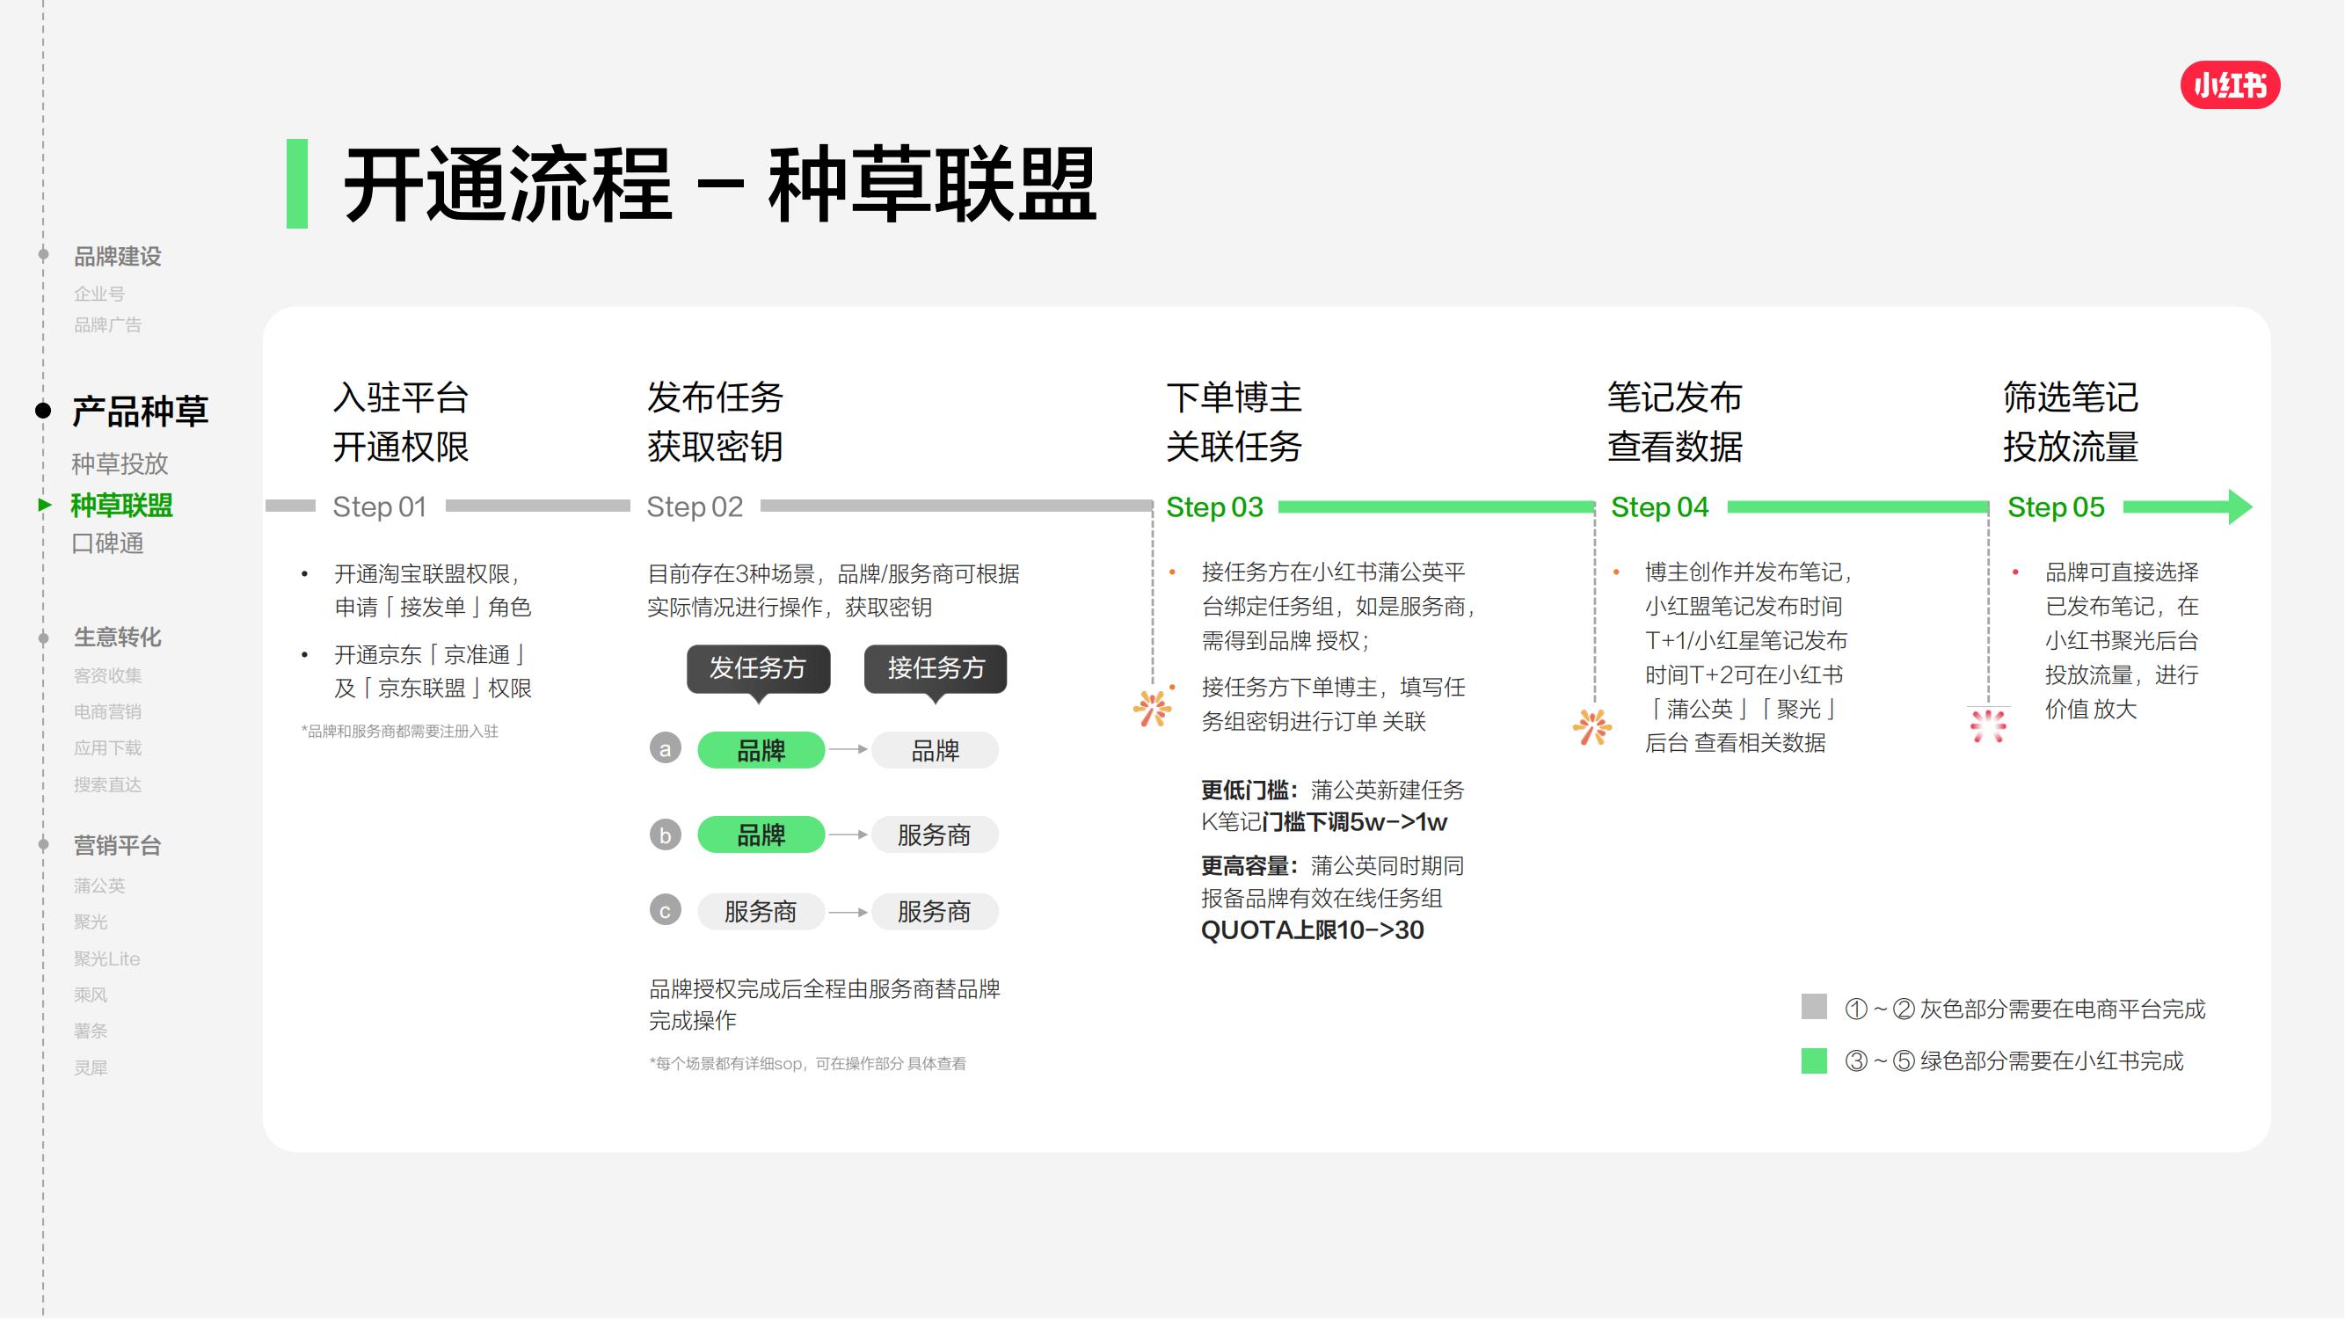Image resolution: width=2345 pixels, height=1319 pixels.
Task: Open 搜索直达 sidebar item
Action: pos(107,784)
